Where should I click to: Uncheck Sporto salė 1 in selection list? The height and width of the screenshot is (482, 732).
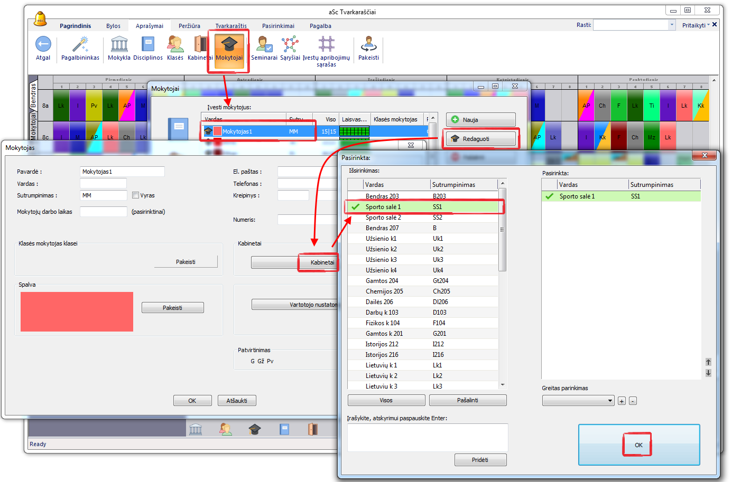point(356,207)
